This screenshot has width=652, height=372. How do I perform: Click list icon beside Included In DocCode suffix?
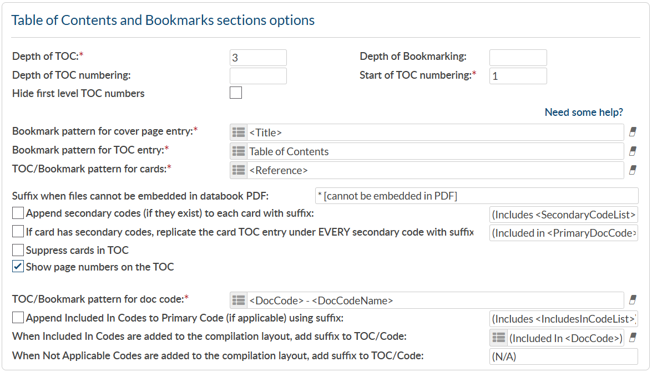[x=498, y=338]
